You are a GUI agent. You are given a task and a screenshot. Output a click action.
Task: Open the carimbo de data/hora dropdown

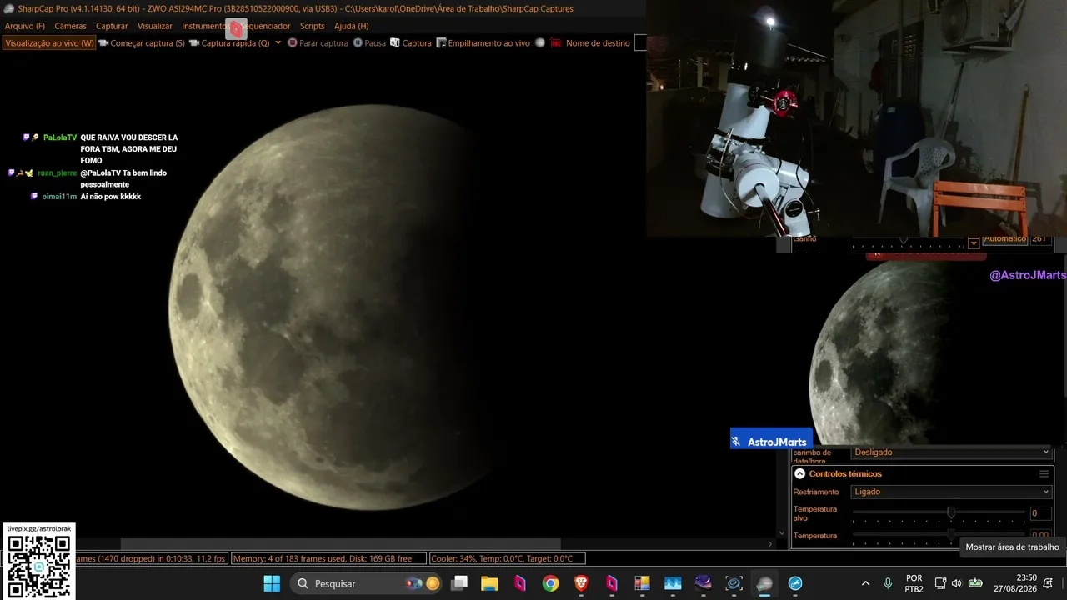click(951, 452)
